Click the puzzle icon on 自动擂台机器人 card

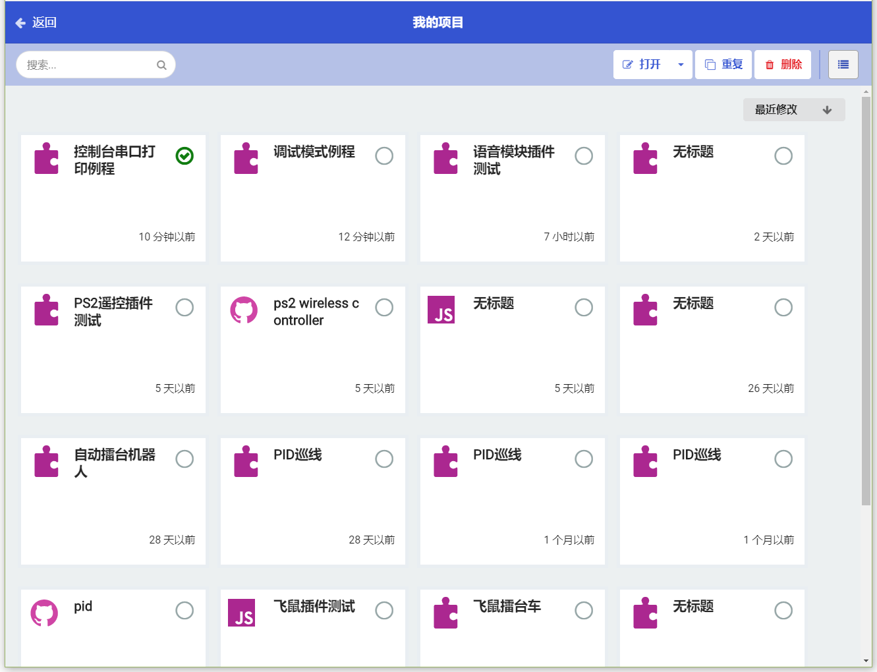46,461
